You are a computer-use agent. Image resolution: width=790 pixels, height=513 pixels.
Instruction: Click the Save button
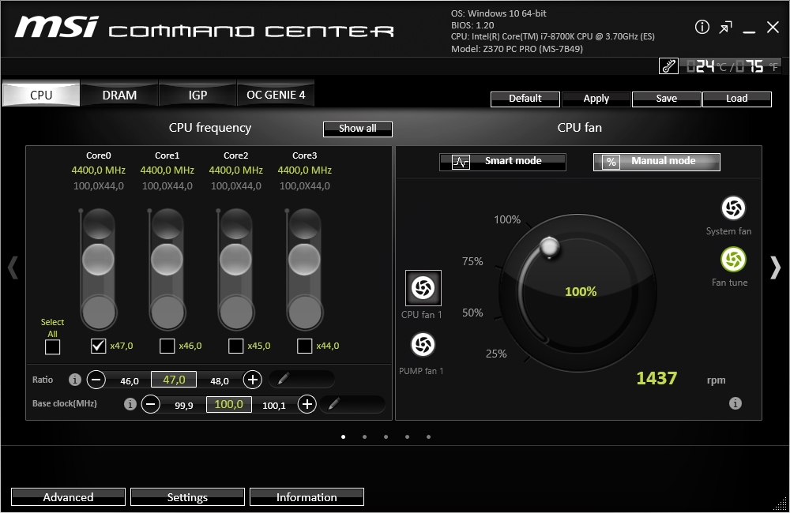[666, 99]
